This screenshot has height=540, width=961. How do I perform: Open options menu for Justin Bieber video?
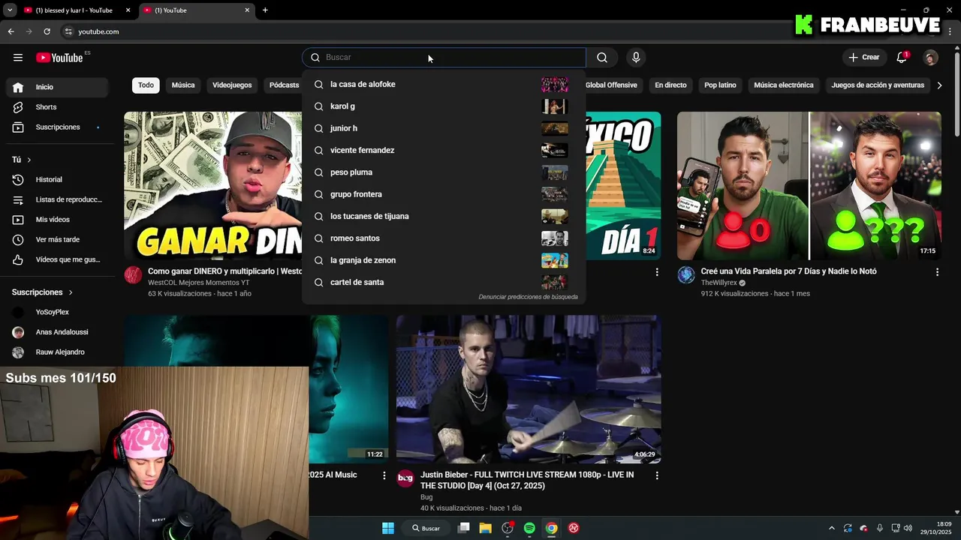[657, 475]
